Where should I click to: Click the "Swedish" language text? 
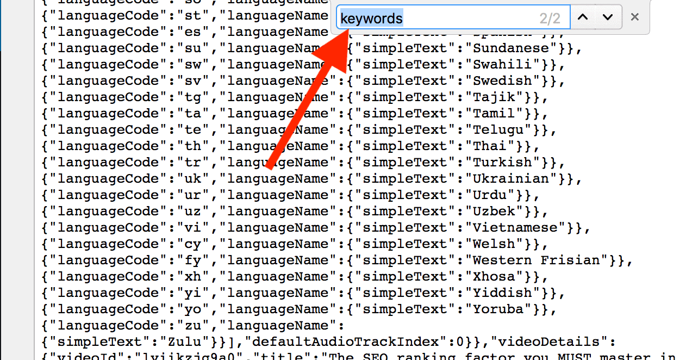(502, 80)
